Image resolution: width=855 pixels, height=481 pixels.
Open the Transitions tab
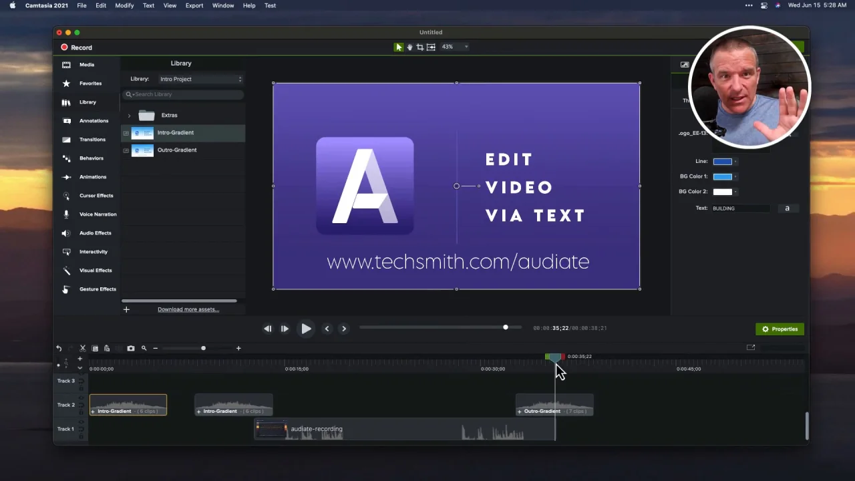[92, 140]
